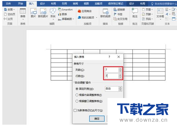This screenshot has width=177, height=126.
Task: Insert a bookmark (书签)
Action: point(118,14)
